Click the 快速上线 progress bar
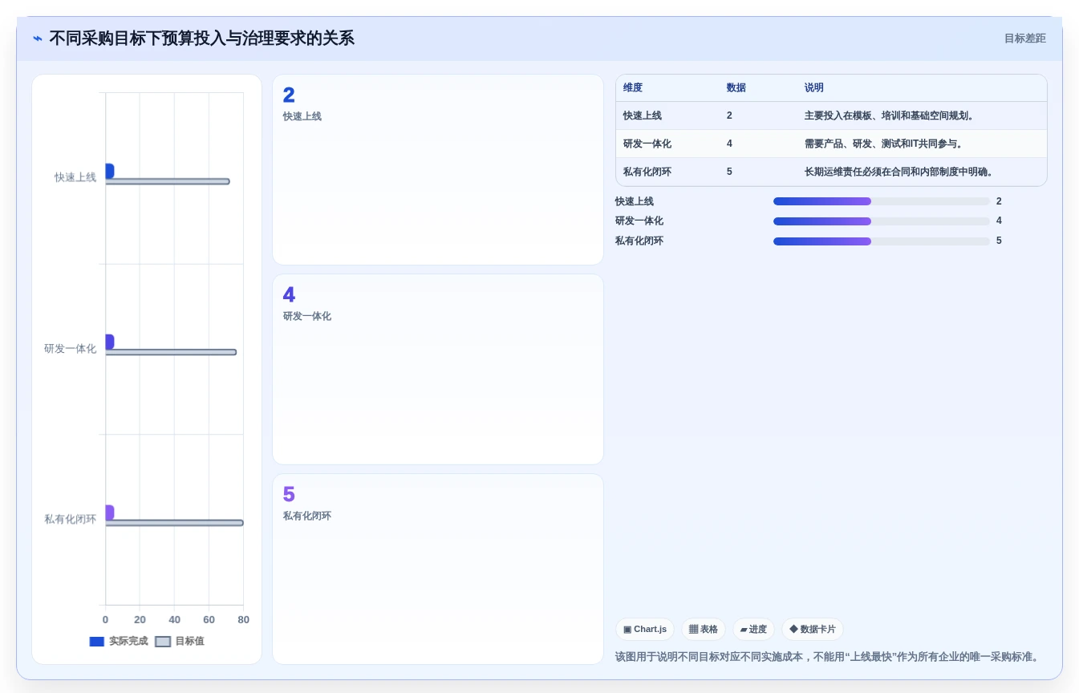Viewport: 1079px width, 693px height. [x=882, y=201]
